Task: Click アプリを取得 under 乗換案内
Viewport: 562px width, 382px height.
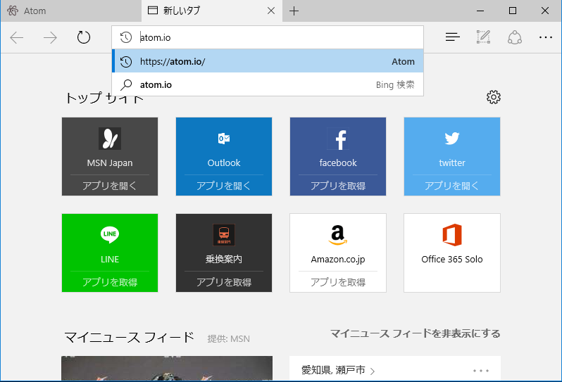Action: pyautogui.click(x=224, y=282)
